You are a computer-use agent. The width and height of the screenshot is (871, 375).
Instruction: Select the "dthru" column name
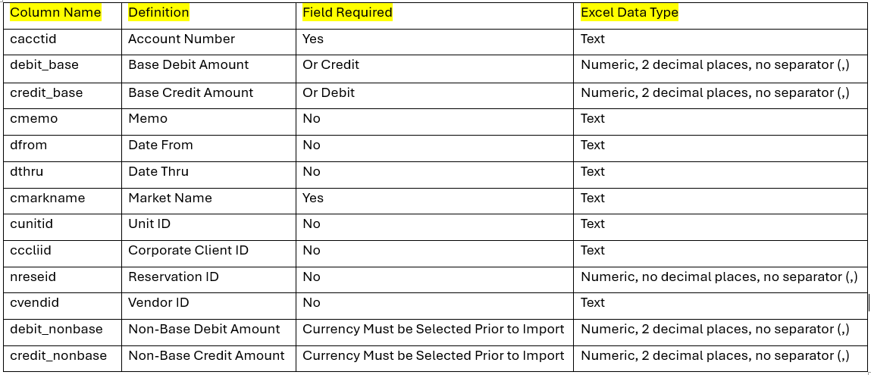pos(30,171)
